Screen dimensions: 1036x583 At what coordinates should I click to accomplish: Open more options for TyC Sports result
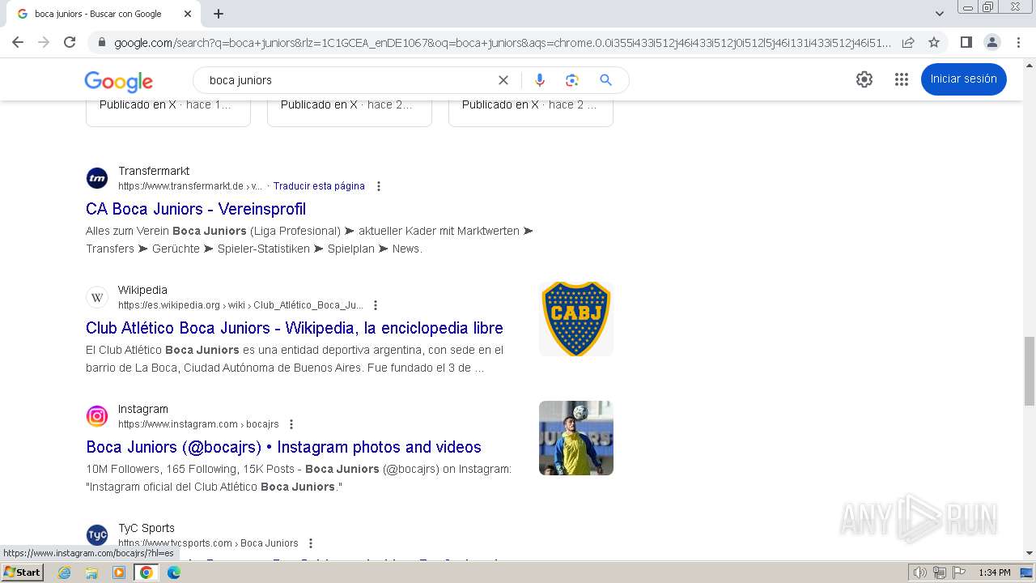point(310,543)
